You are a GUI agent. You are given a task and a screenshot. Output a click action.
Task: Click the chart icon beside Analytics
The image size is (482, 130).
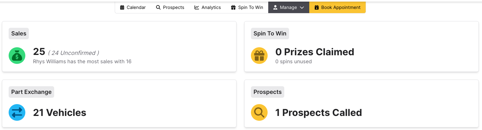tap(197, 7)
